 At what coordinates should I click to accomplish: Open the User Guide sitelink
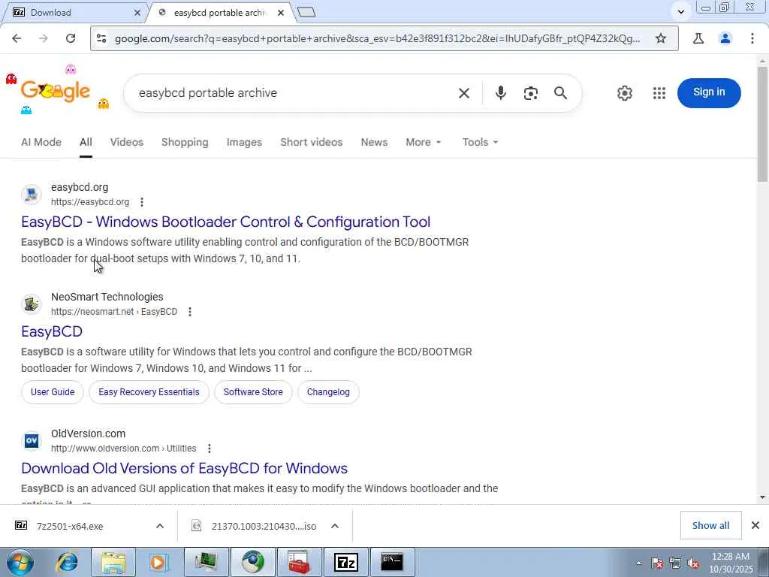click(53, 392)
